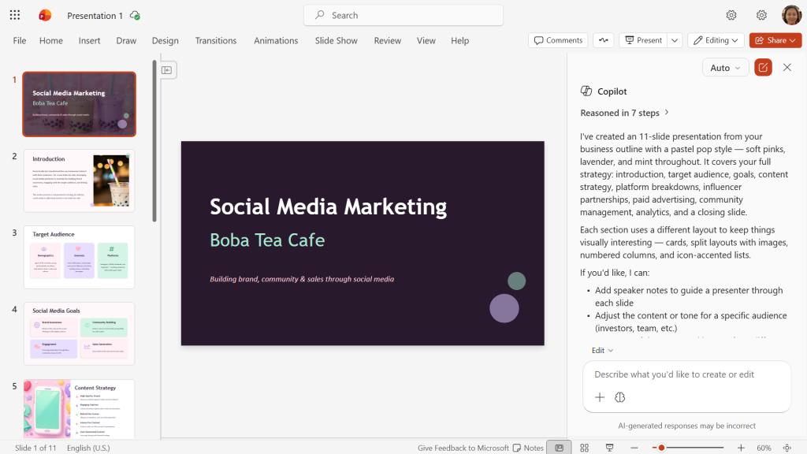Zoom out with the minus icon

click(634, 448)
